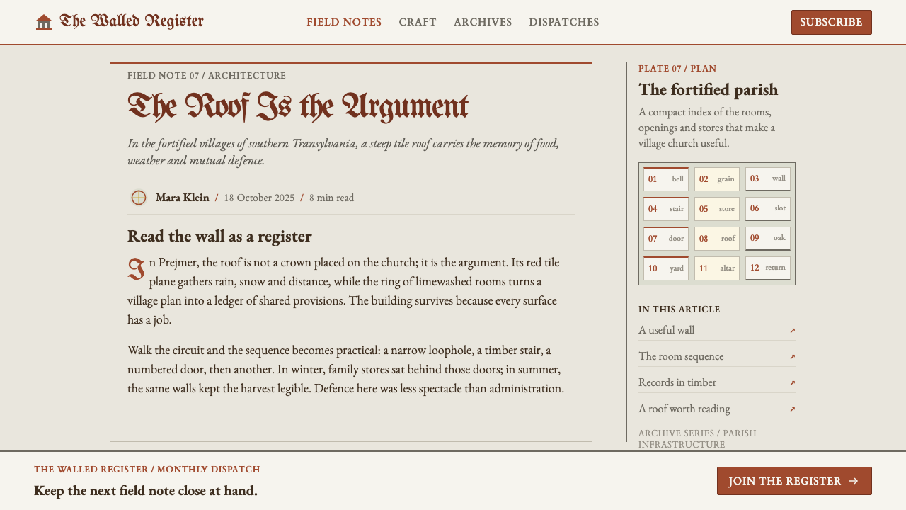
Task: Click The fortified parish heading
Action: [708, 89]
